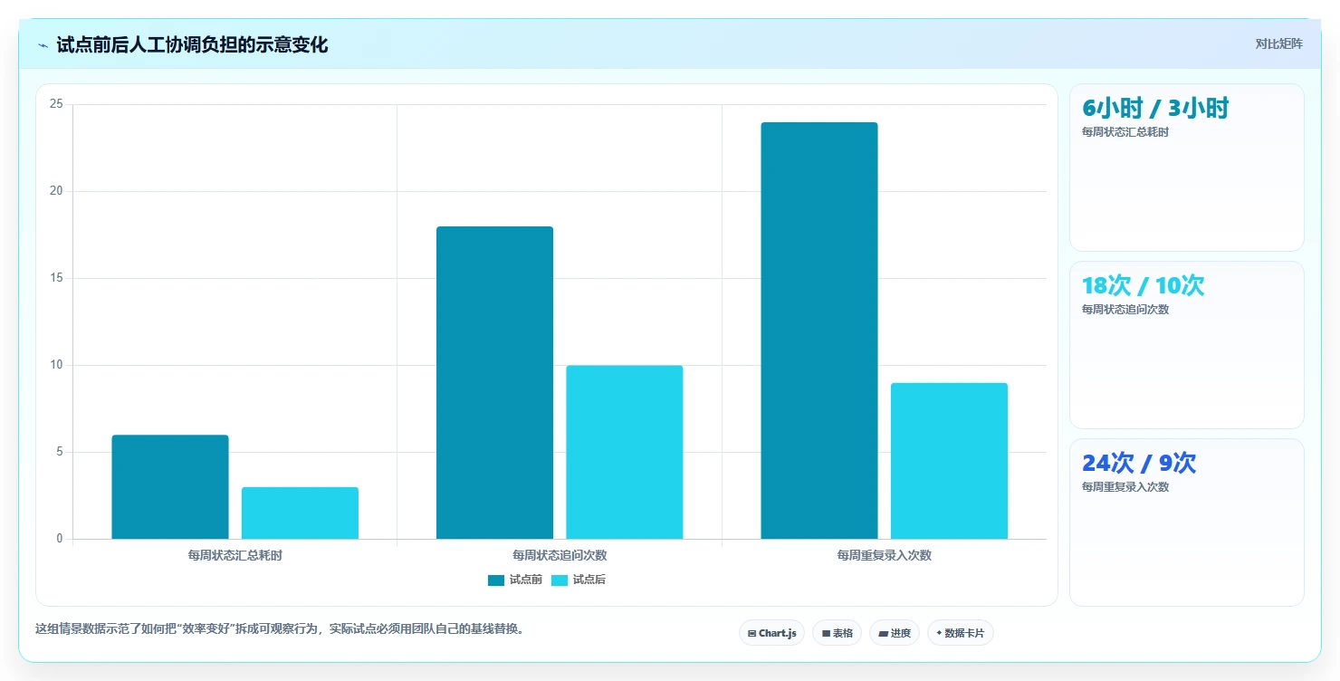Click the 对比矩阵 label in the header
This screenshot has width=1340, height=681.
[x=1278, y=43]
